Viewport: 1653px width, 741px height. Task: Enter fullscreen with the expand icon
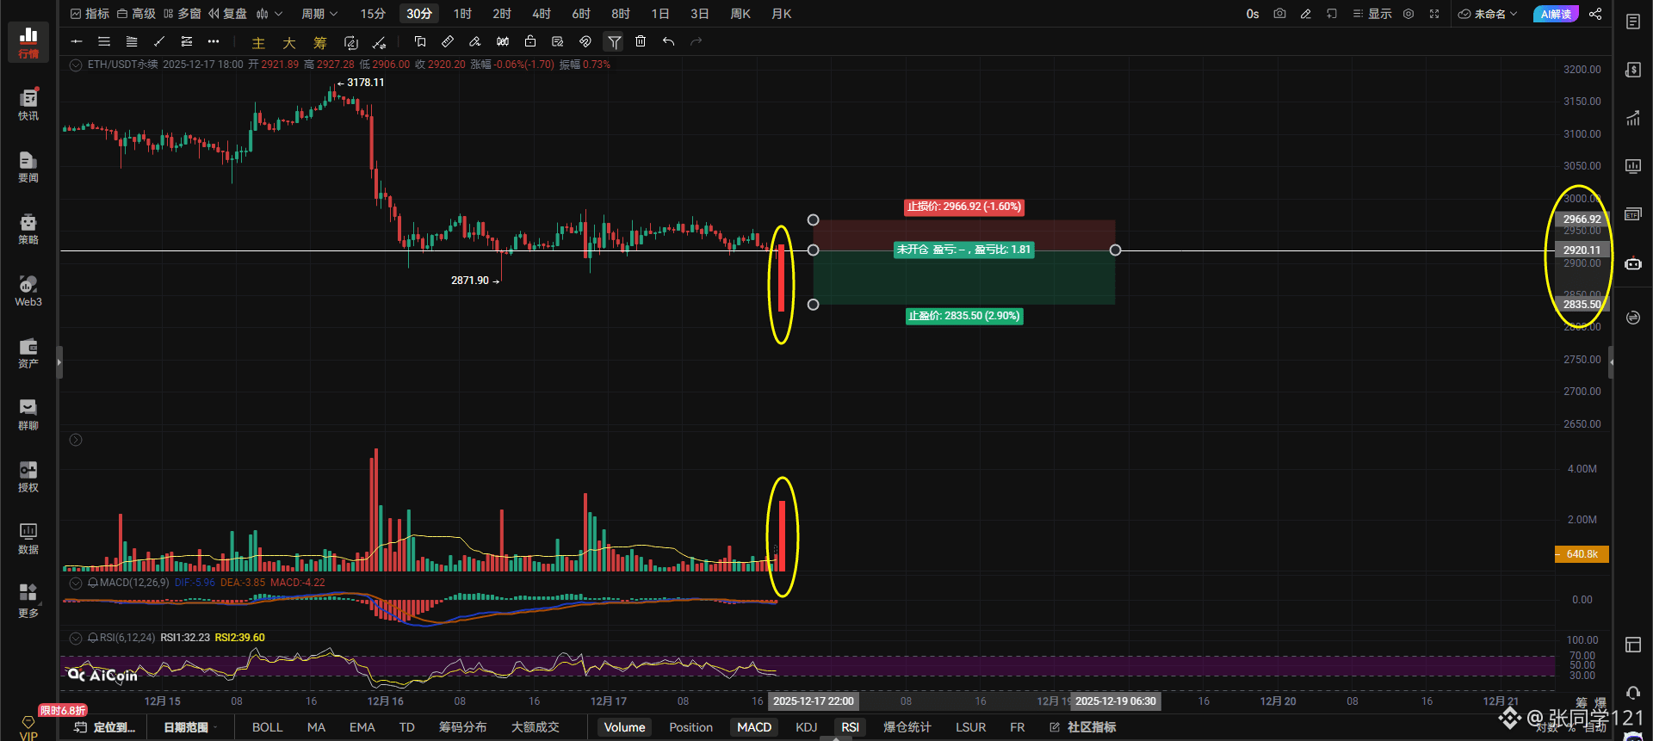click(x=1434, y=14)
